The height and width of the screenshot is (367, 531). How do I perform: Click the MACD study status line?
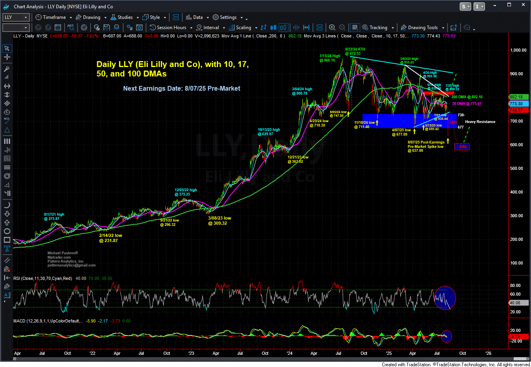(x=72, y=321)
